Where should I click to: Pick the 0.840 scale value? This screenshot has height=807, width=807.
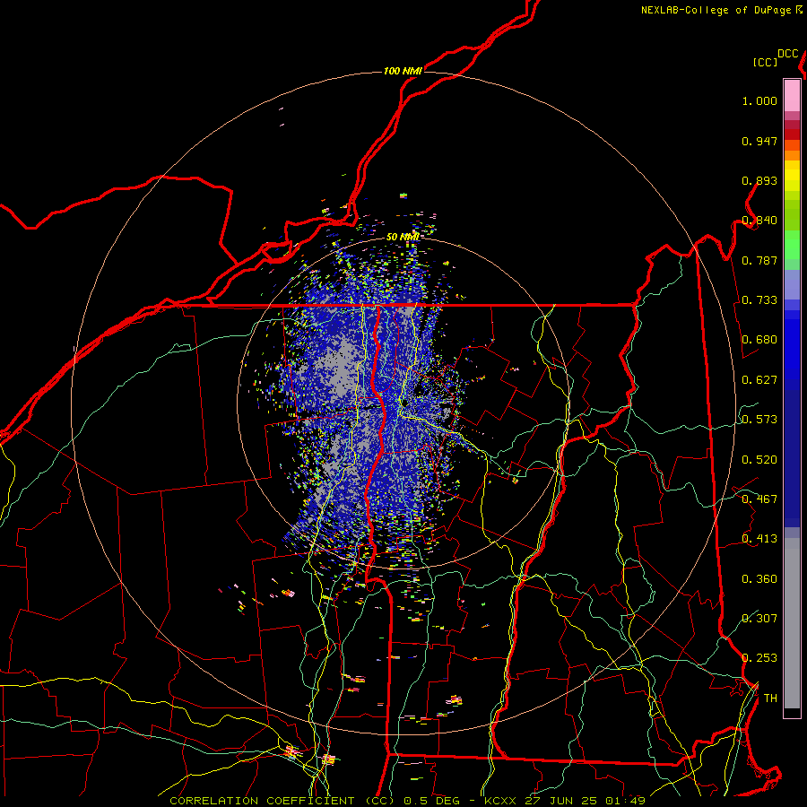759,221
